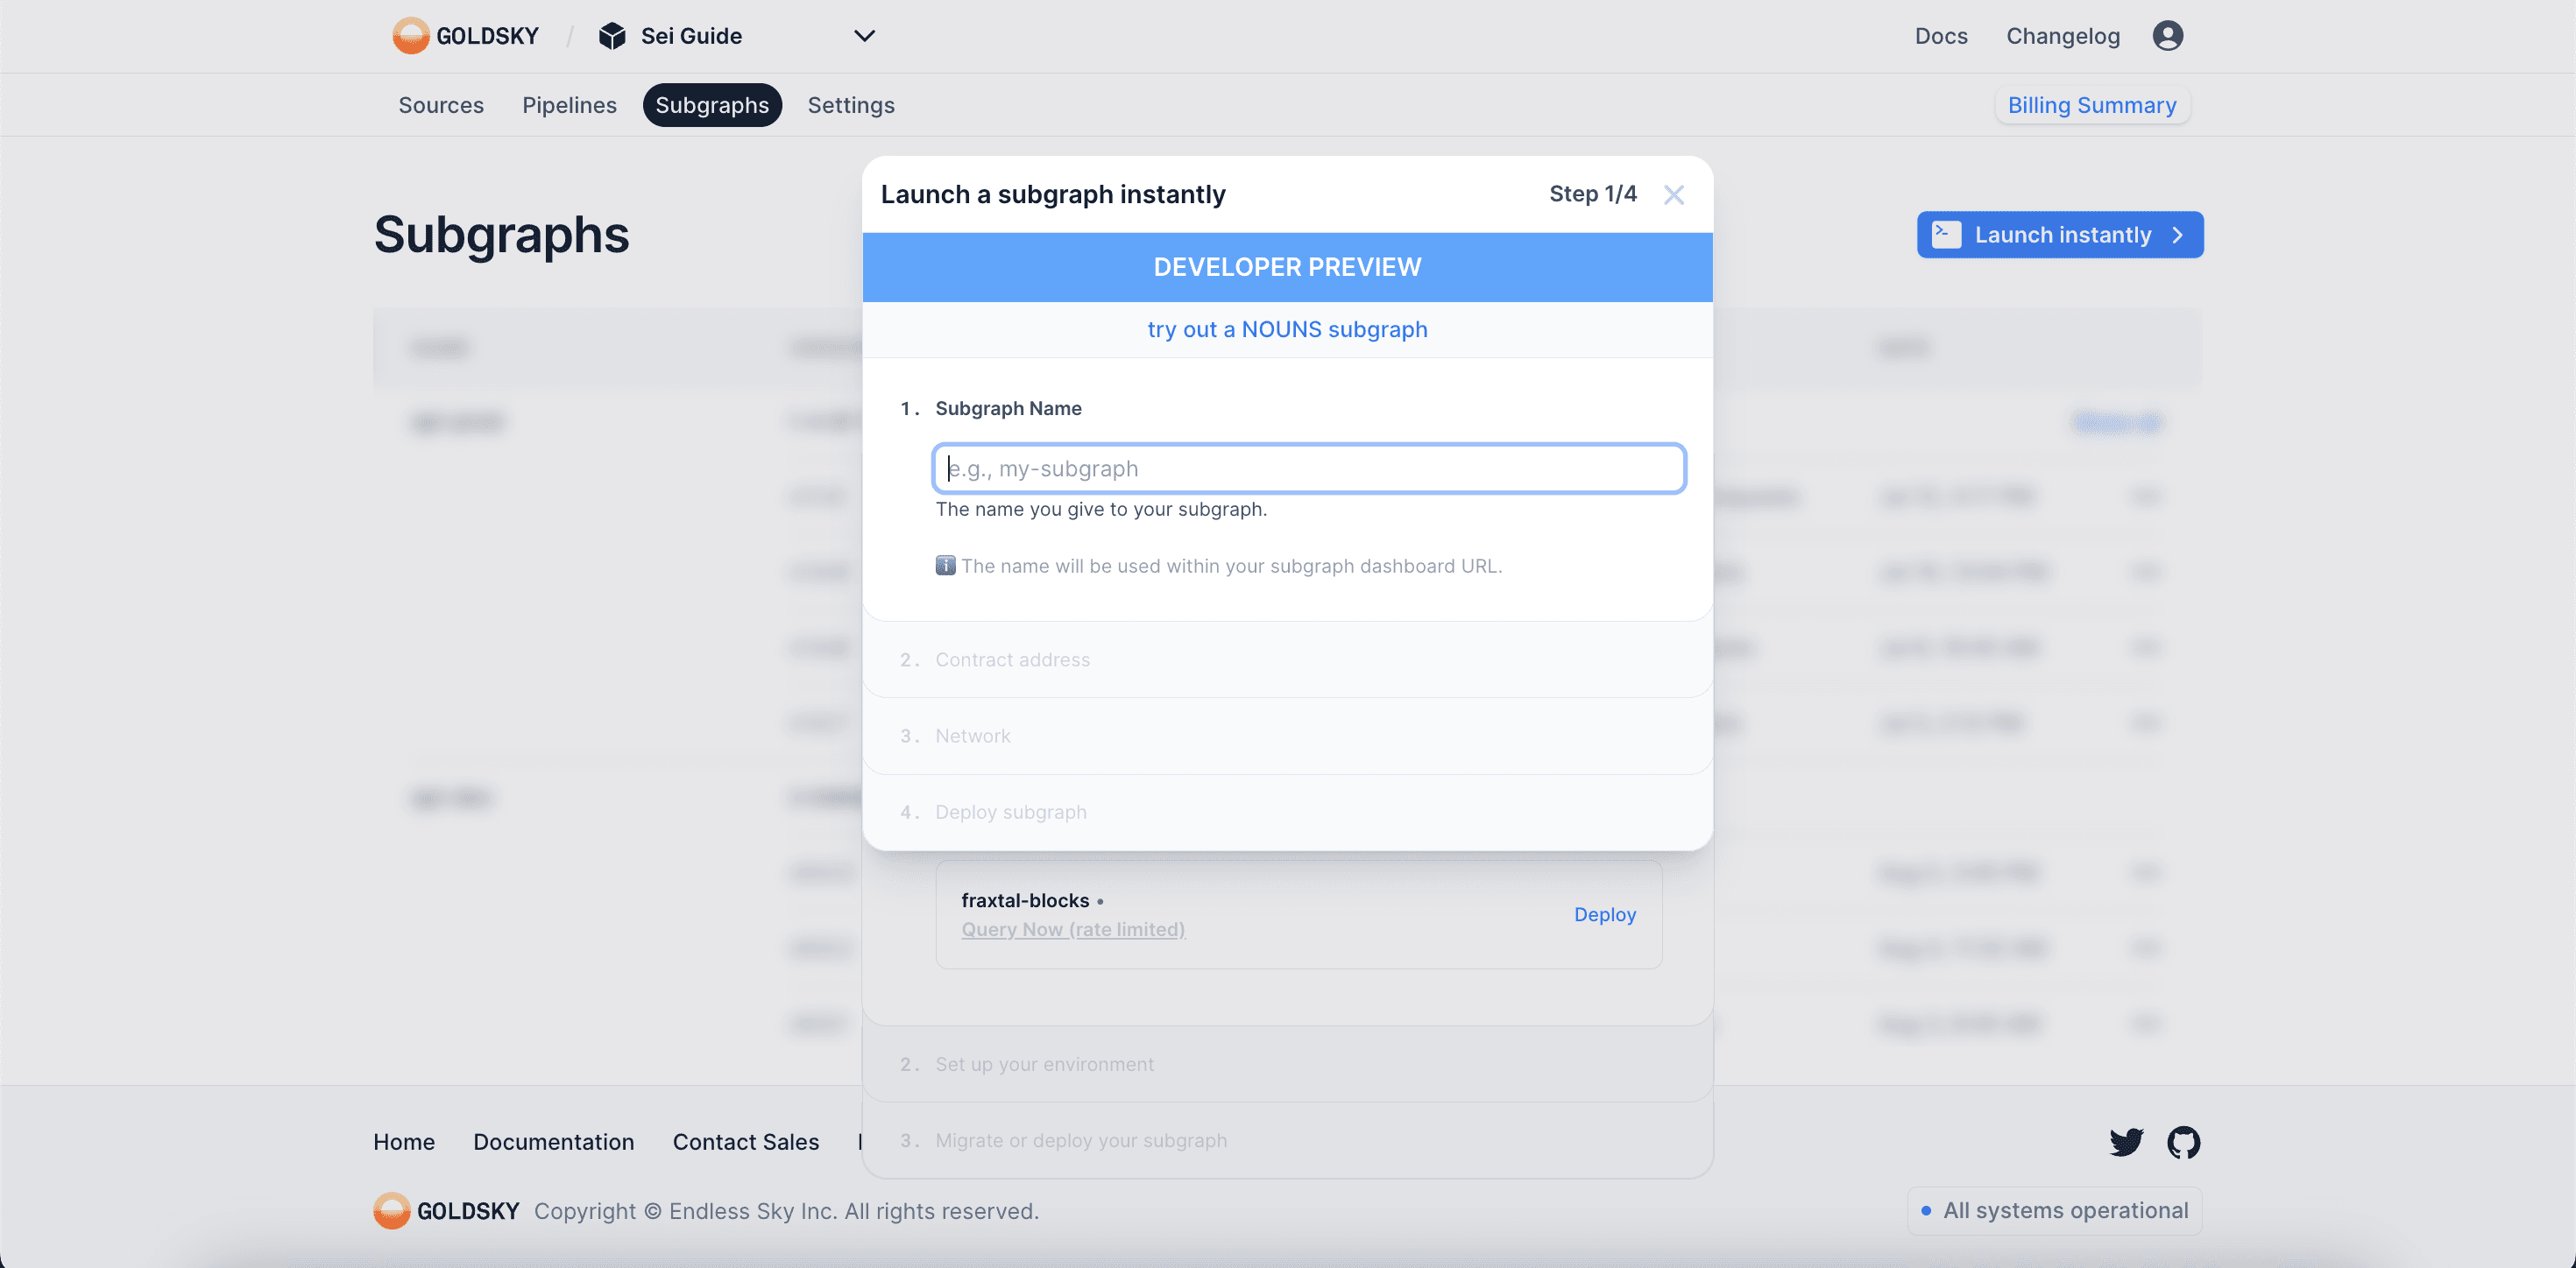
Task: Switch to the Pipelines tab
Action: [569, 105]
